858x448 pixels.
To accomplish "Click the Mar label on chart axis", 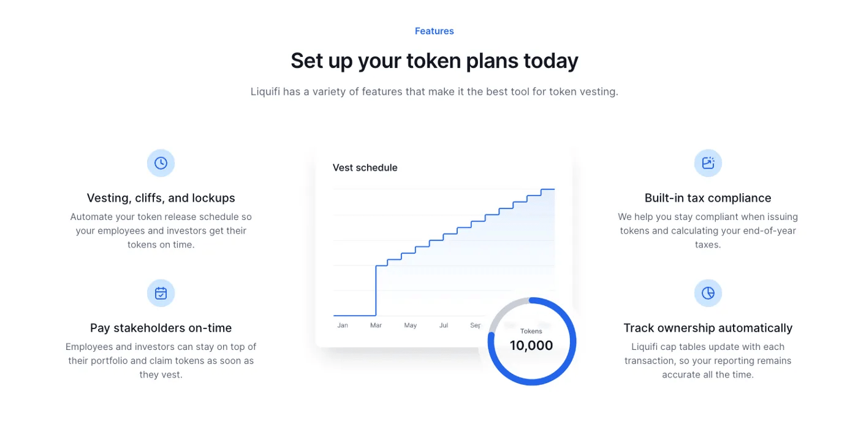I will click(376, 325).
